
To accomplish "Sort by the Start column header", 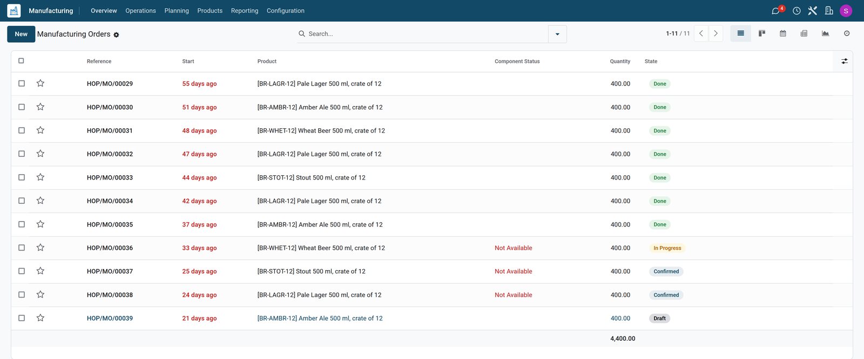I will (188, 61).
